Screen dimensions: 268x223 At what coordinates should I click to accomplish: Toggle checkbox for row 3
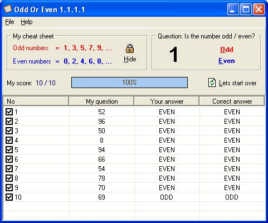coord(9,131)
